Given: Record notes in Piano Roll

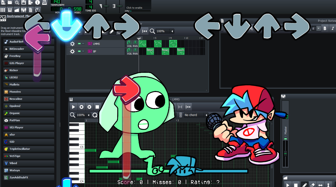Looking at the screenshot, I should click(81, 107).
